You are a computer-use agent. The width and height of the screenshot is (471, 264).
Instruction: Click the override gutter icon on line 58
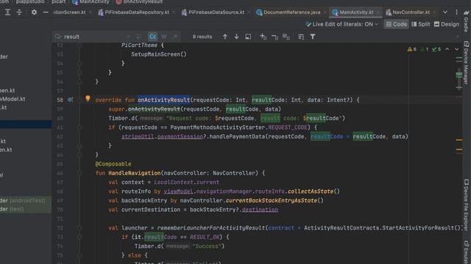(x=70, y=100)
